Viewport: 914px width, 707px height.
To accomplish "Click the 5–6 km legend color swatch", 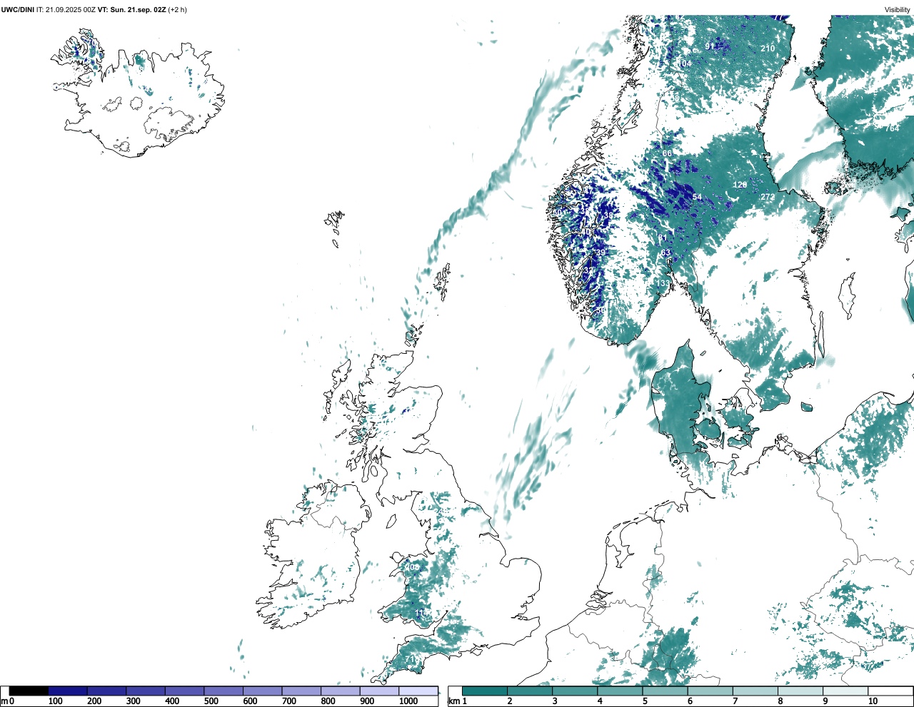I will click(x=666, y=691).
